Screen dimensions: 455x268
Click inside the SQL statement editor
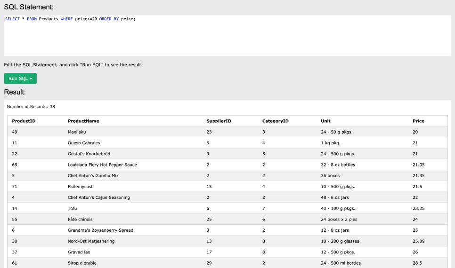coord(227,36)
